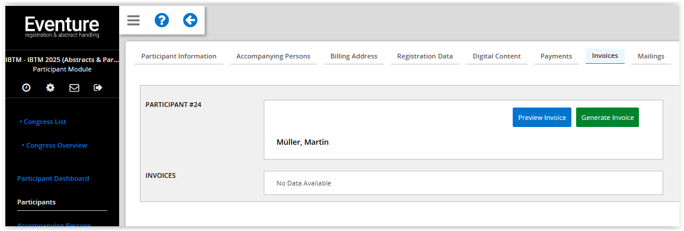Open the Registration Data tab

(x=425, y=57)
